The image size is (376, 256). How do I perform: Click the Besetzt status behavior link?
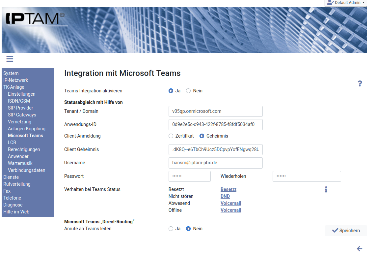click(x=228, y=189)
